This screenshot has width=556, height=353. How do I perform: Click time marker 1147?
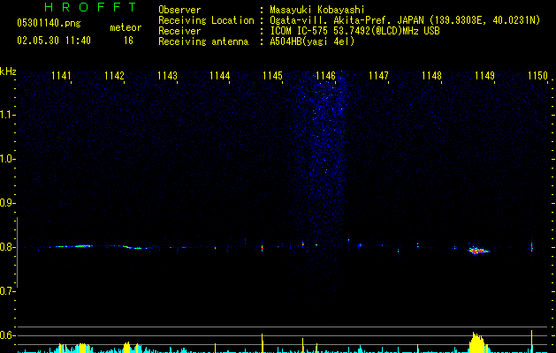tap(378, 76)
